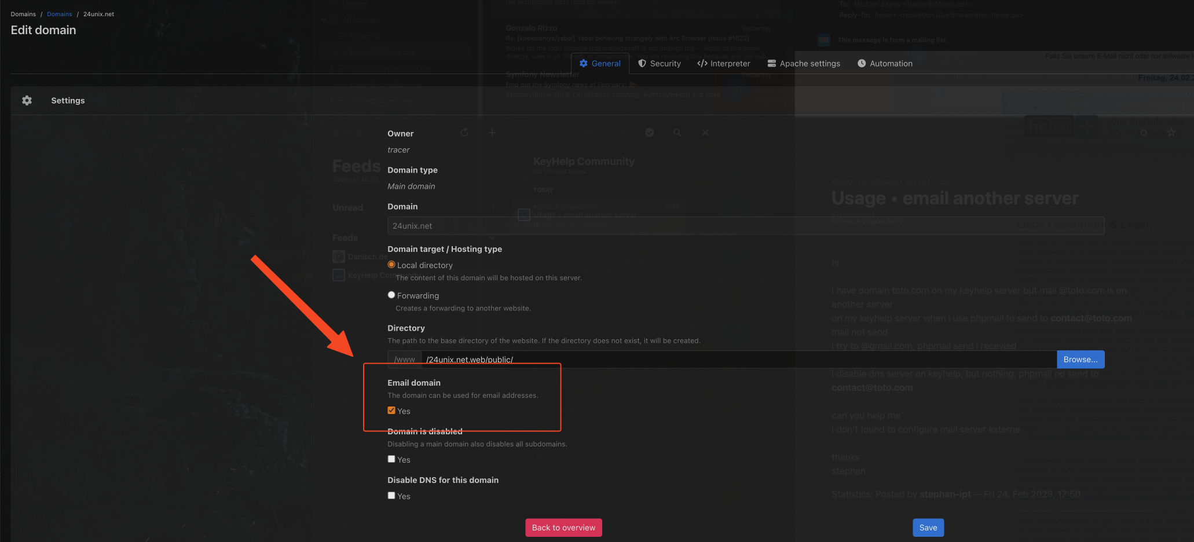Click the faded circular refresh arrow icon
This screenshot has height=542, width=1194.
464,133
